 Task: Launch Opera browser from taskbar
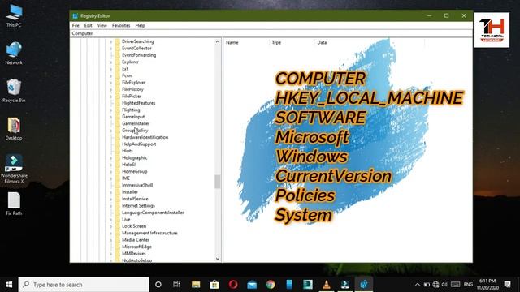tap(233, 285)
